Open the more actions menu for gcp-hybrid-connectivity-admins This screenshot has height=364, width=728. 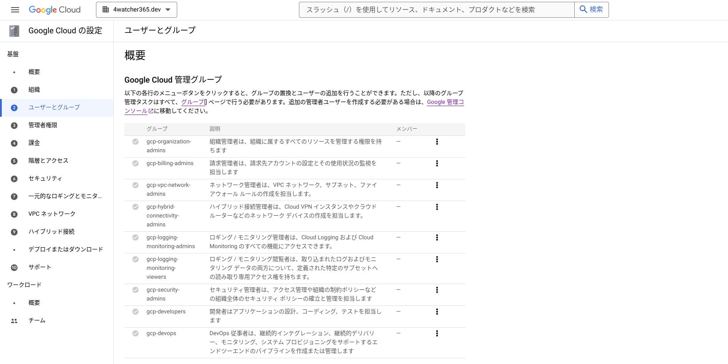click(437, 207)
